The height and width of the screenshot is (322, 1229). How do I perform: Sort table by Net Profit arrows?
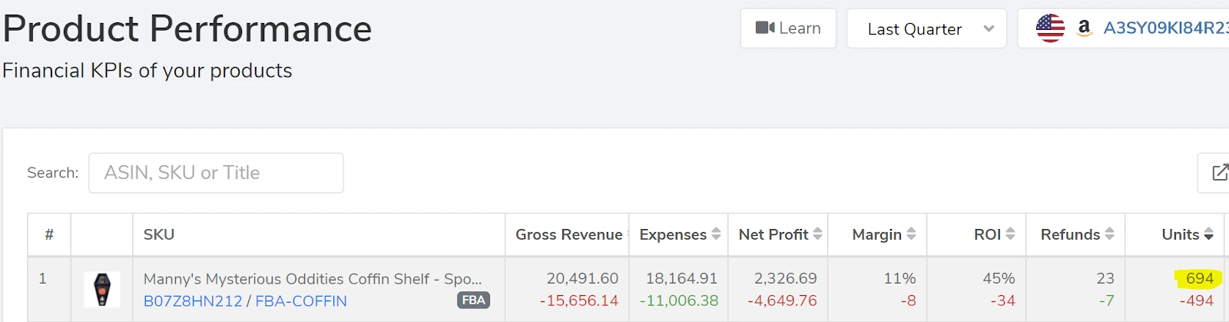pyautogui.click(x=817, y=234)
